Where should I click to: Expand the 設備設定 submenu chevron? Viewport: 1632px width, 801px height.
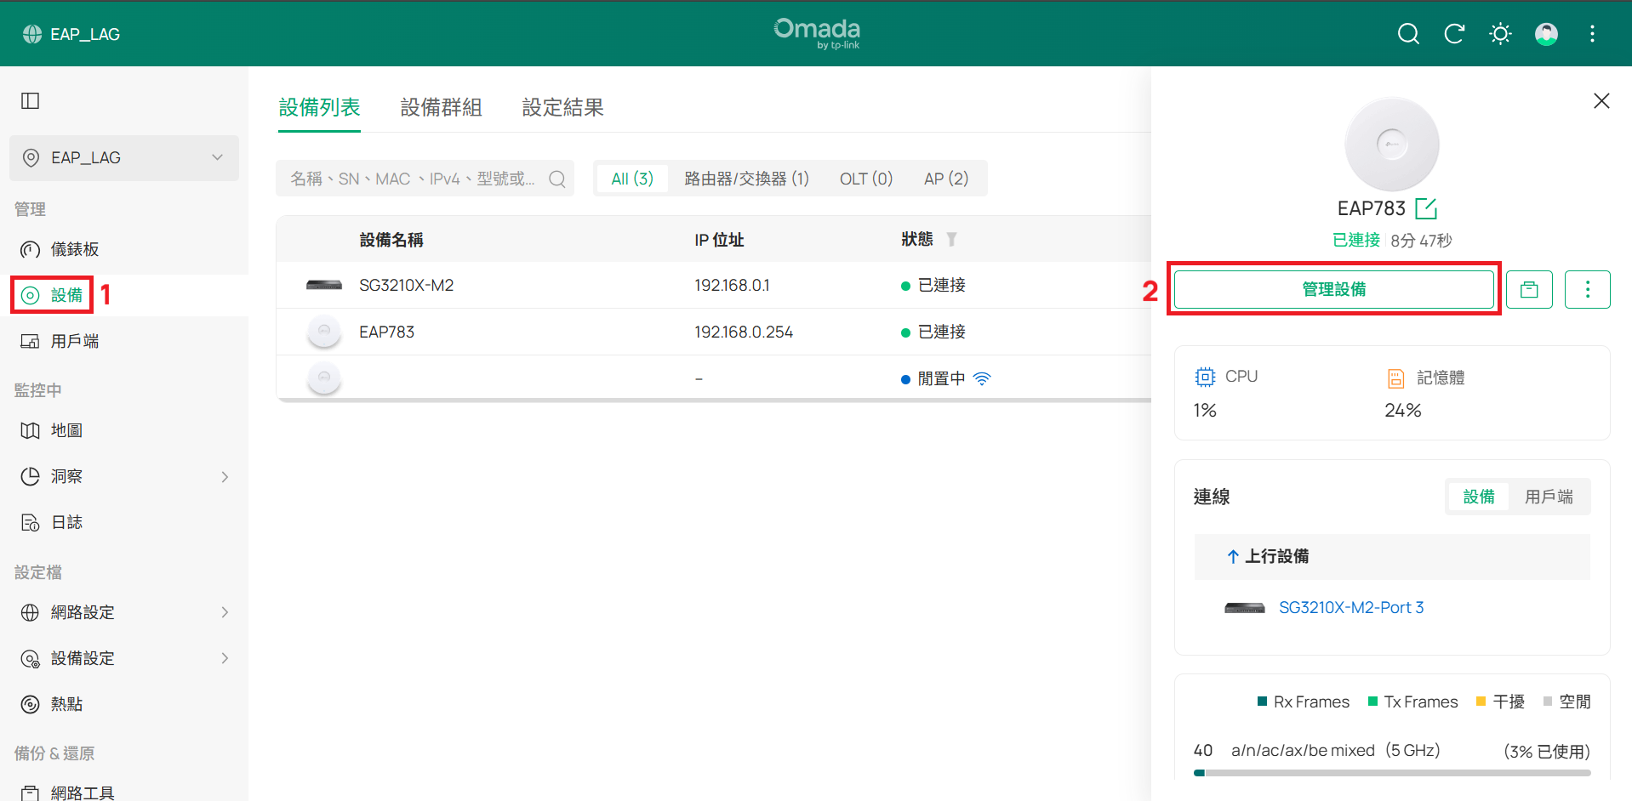pos(225,658)
